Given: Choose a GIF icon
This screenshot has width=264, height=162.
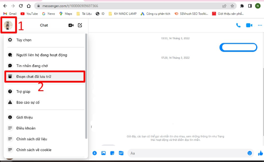Looking at the screenshot, I should (x=121, y=153).
